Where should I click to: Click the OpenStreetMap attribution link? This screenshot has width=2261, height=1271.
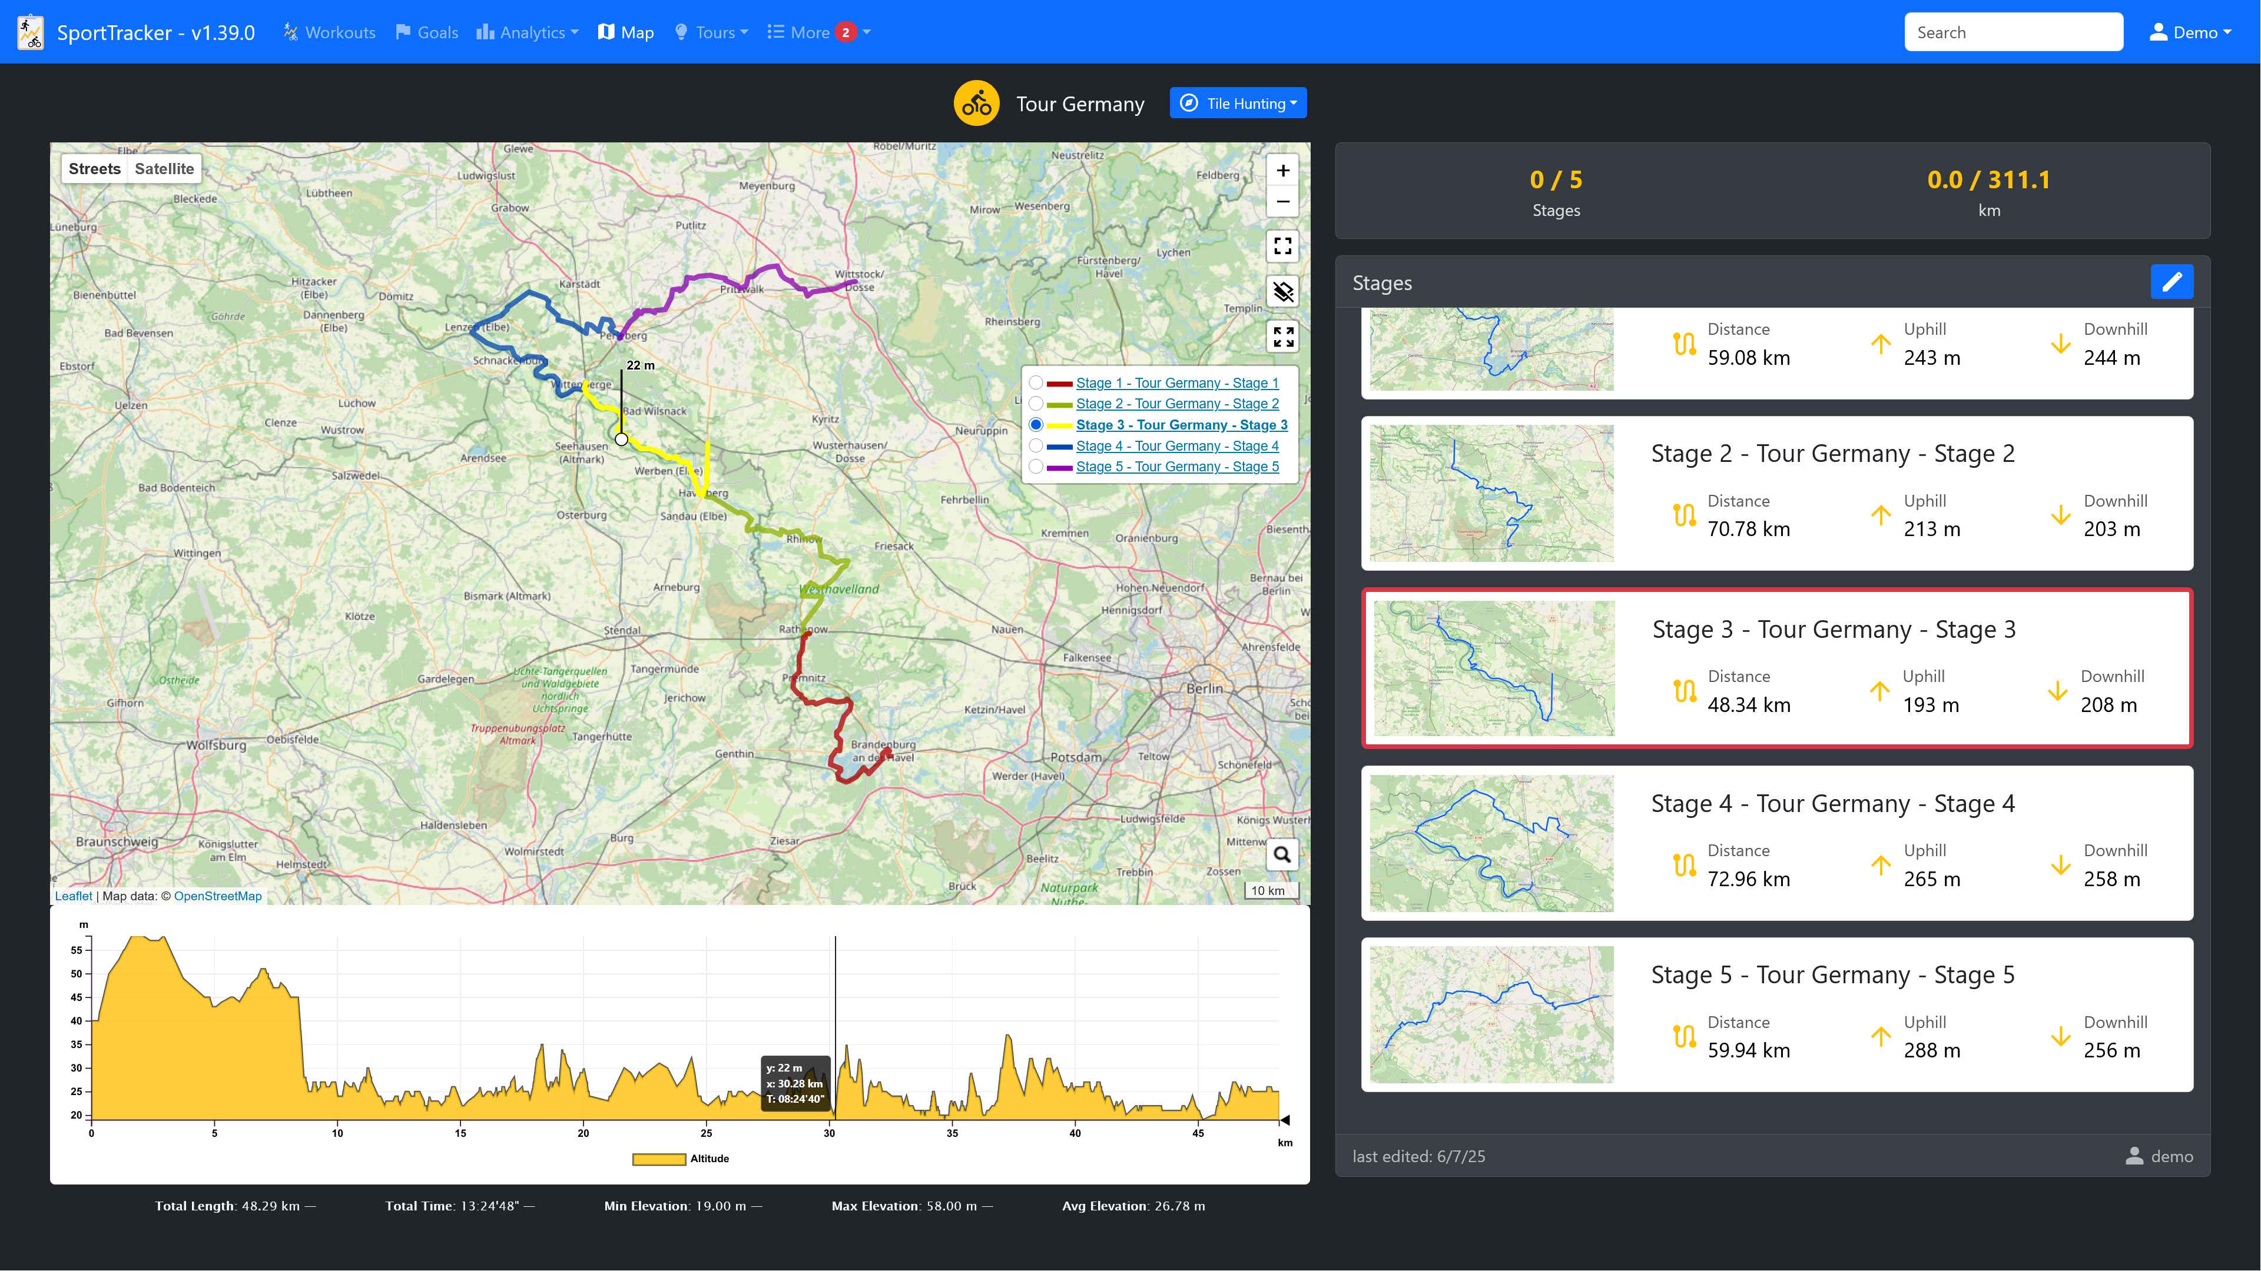click(x=218, y=896)
